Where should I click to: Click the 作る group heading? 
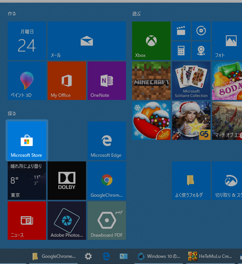pyautogui.click(x=12, y=13)
